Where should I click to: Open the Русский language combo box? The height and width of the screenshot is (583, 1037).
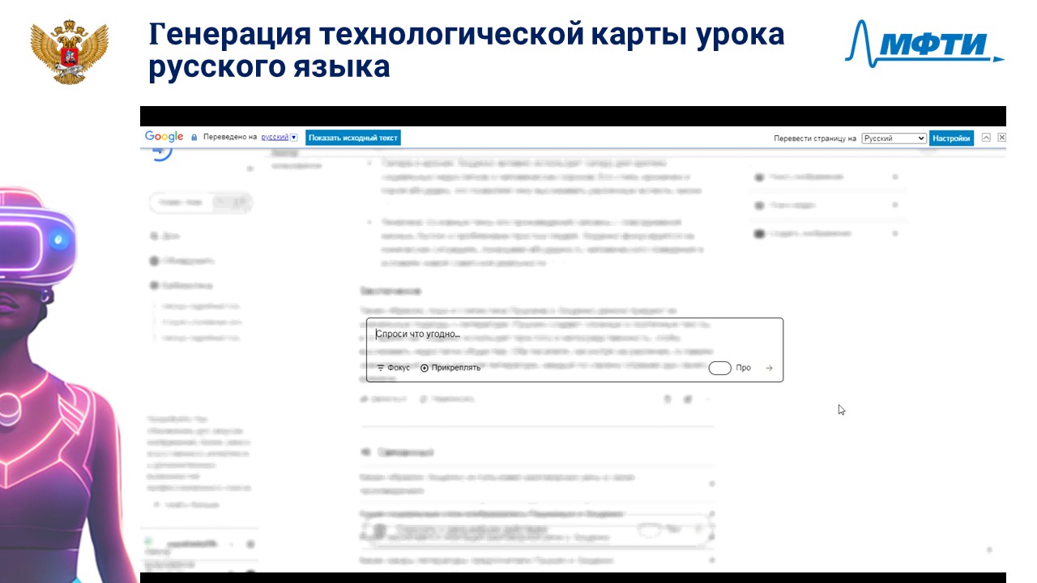point(894,138)
